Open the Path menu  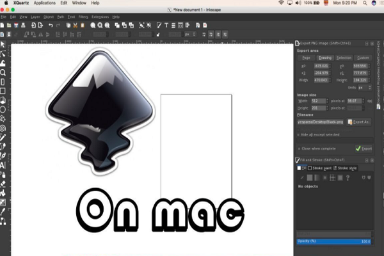61,17
